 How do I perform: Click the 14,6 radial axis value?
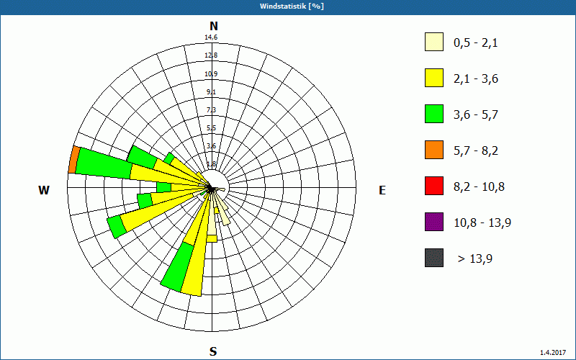pyautogui.click(x=211, y=37)
